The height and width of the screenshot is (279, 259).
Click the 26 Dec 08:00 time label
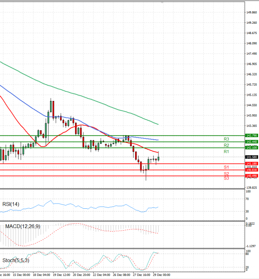coord(121,275)
